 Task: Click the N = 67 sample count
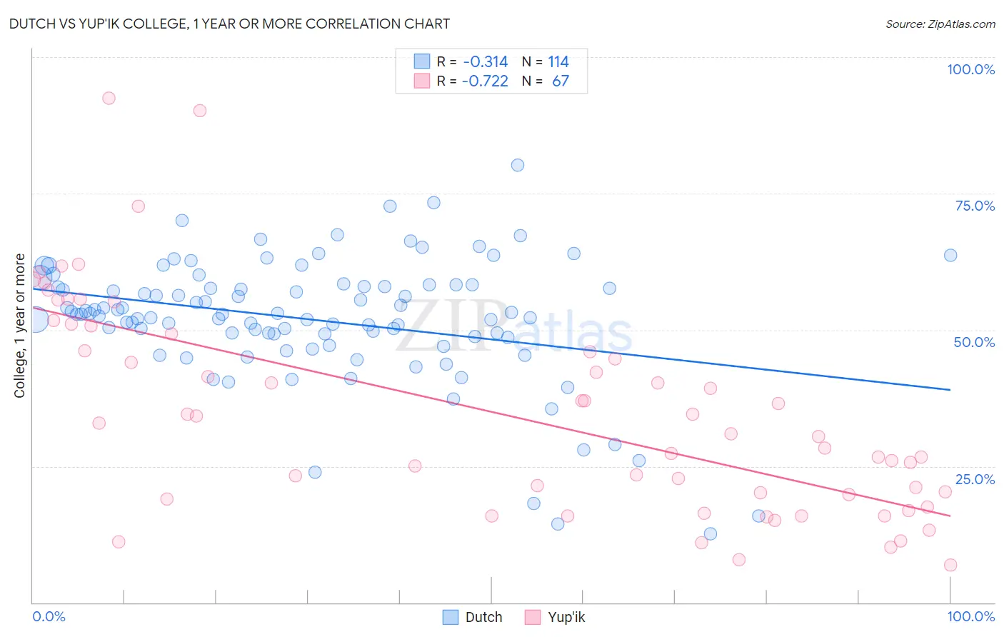[x=546, y=81]
